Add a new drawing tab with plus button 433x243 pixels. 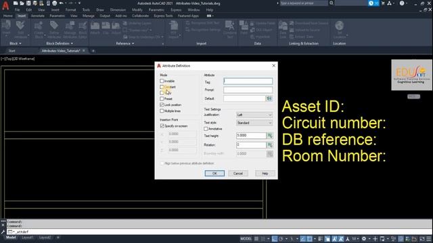(93, 51)
